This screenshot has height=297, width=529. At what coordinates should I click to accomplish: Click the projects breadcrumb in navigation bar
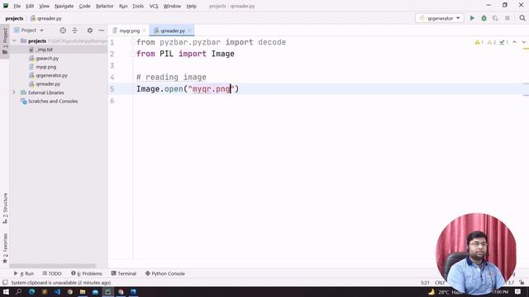[x=14, y=18]
